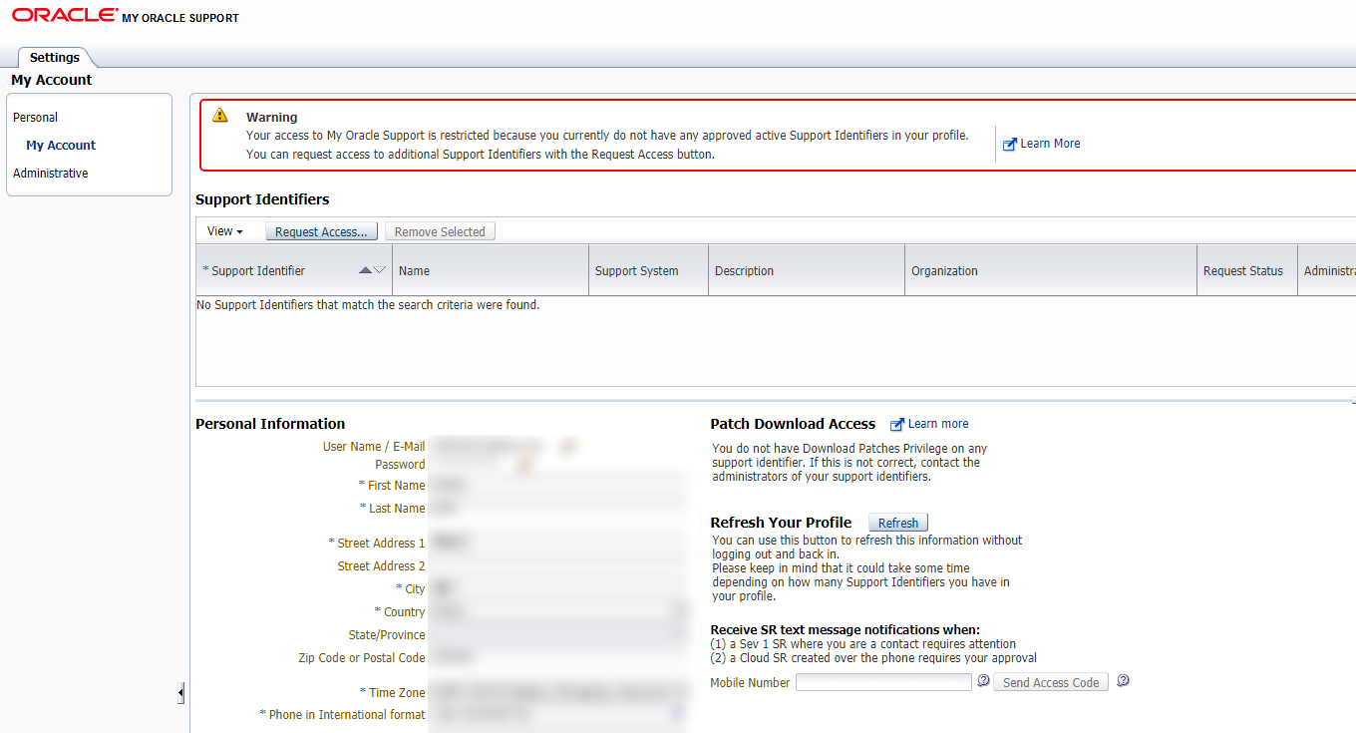Click the Organization column header
The height and width of the screenshot is (733, 1356).
[1051, 270]
